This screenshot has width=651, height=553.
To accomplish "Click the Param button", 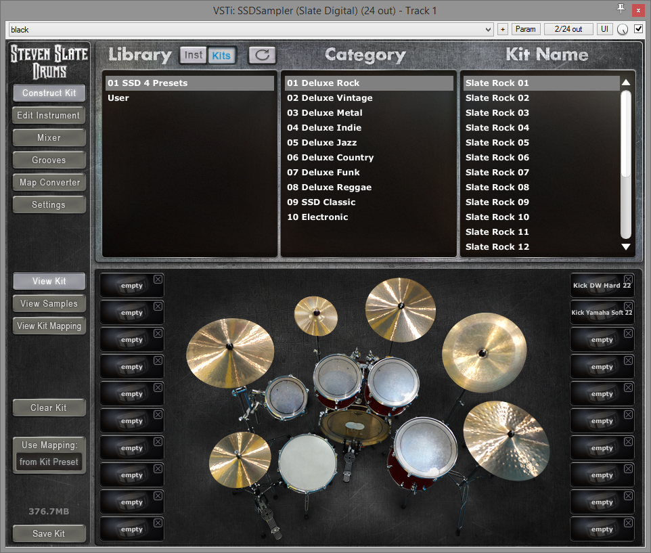I will click(x=526, y=29).
